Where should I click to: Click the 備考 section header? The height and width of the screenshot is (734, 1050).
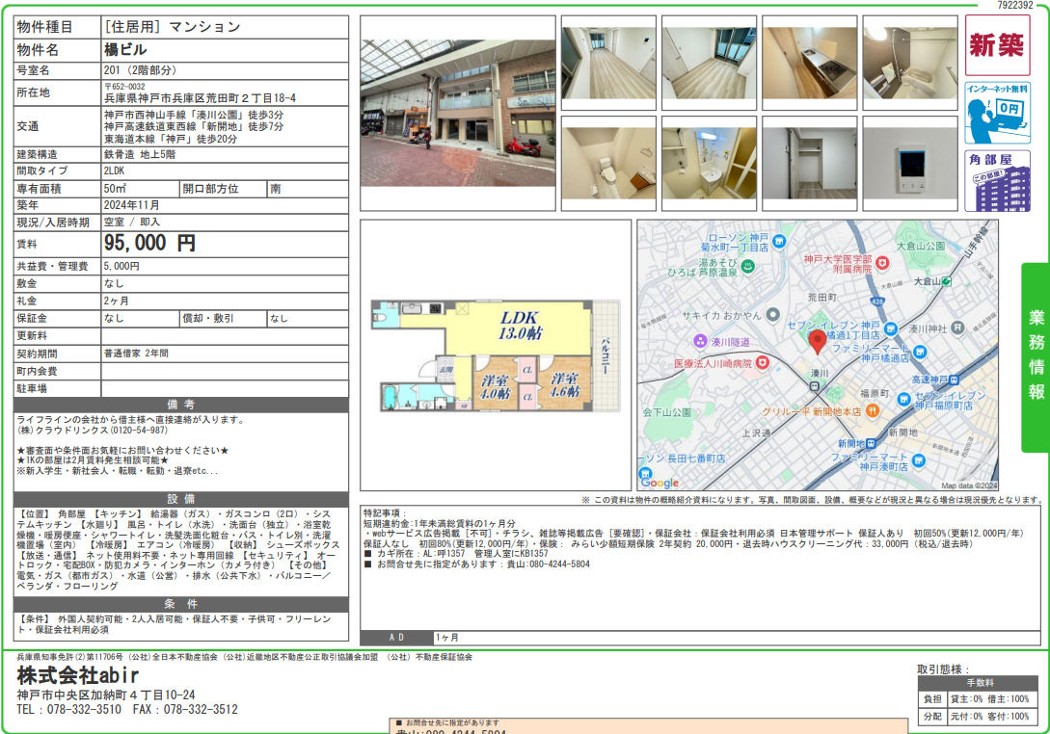[181, 405]
